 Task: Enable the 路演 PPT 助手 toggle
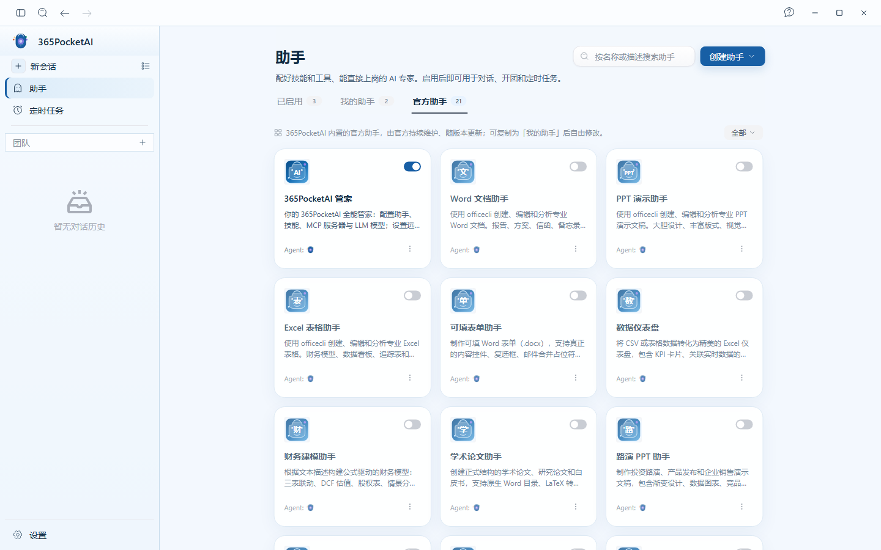pos(744,424)
